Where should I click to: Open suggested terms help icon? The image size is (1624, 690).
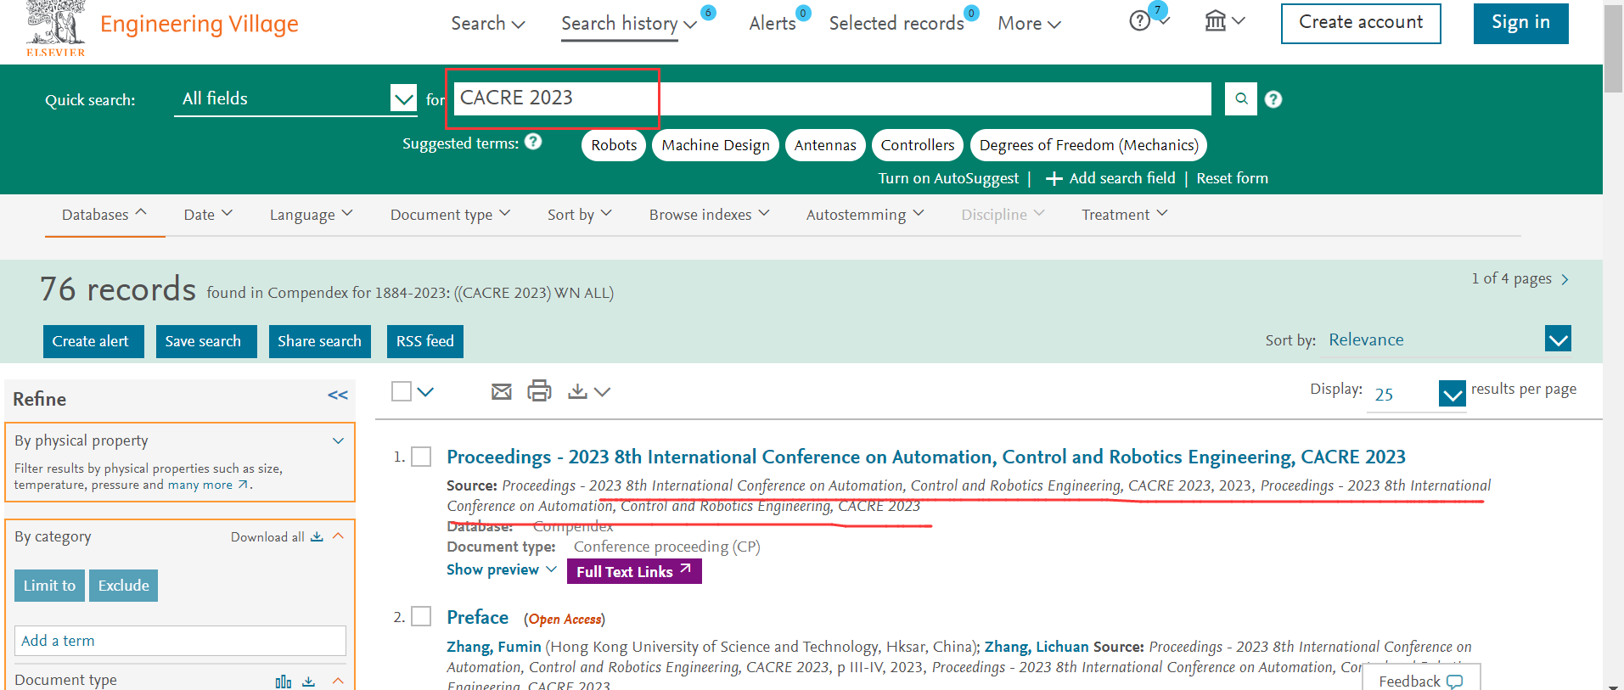533,142
